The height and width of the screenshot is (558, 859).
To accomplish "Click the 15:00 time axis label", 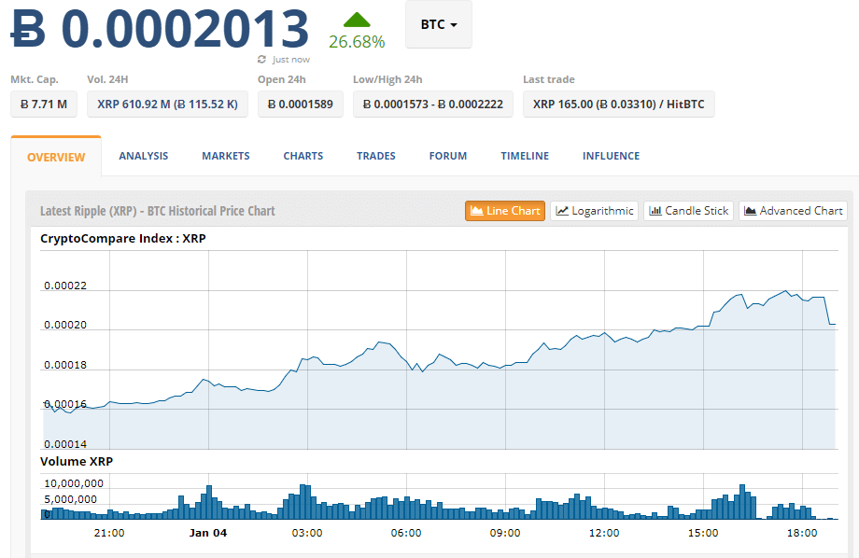I will tap(703, 534).
